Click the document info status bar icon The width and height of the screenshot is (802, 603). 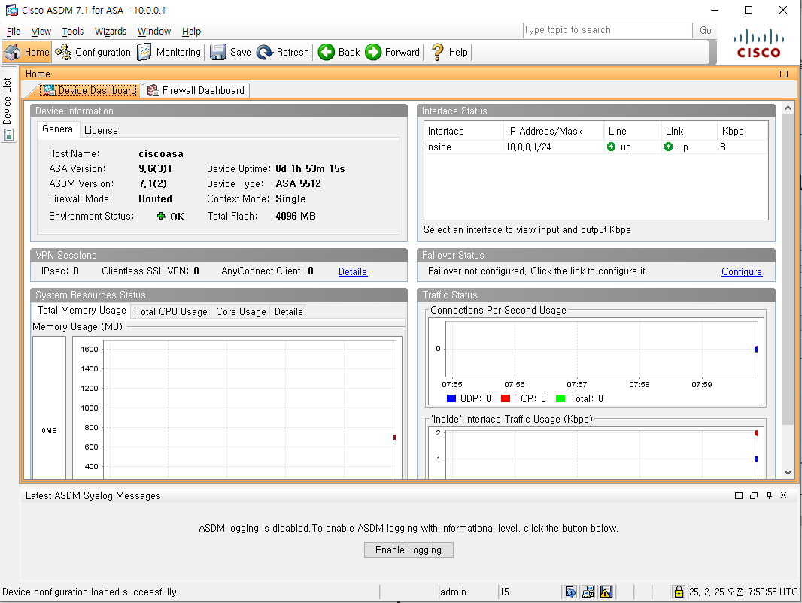570,592
